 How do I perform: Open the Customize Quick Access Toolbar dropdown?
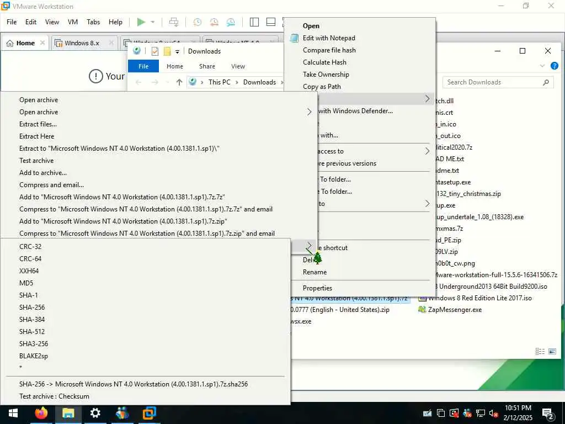click(x=177, y=51)
